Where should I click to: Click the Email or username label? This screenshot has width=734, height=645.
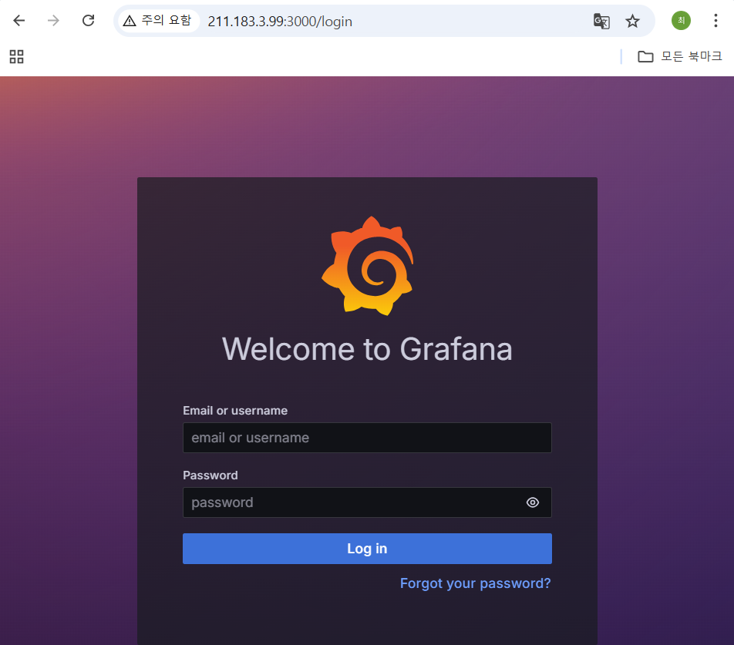(x=235, y=411)
